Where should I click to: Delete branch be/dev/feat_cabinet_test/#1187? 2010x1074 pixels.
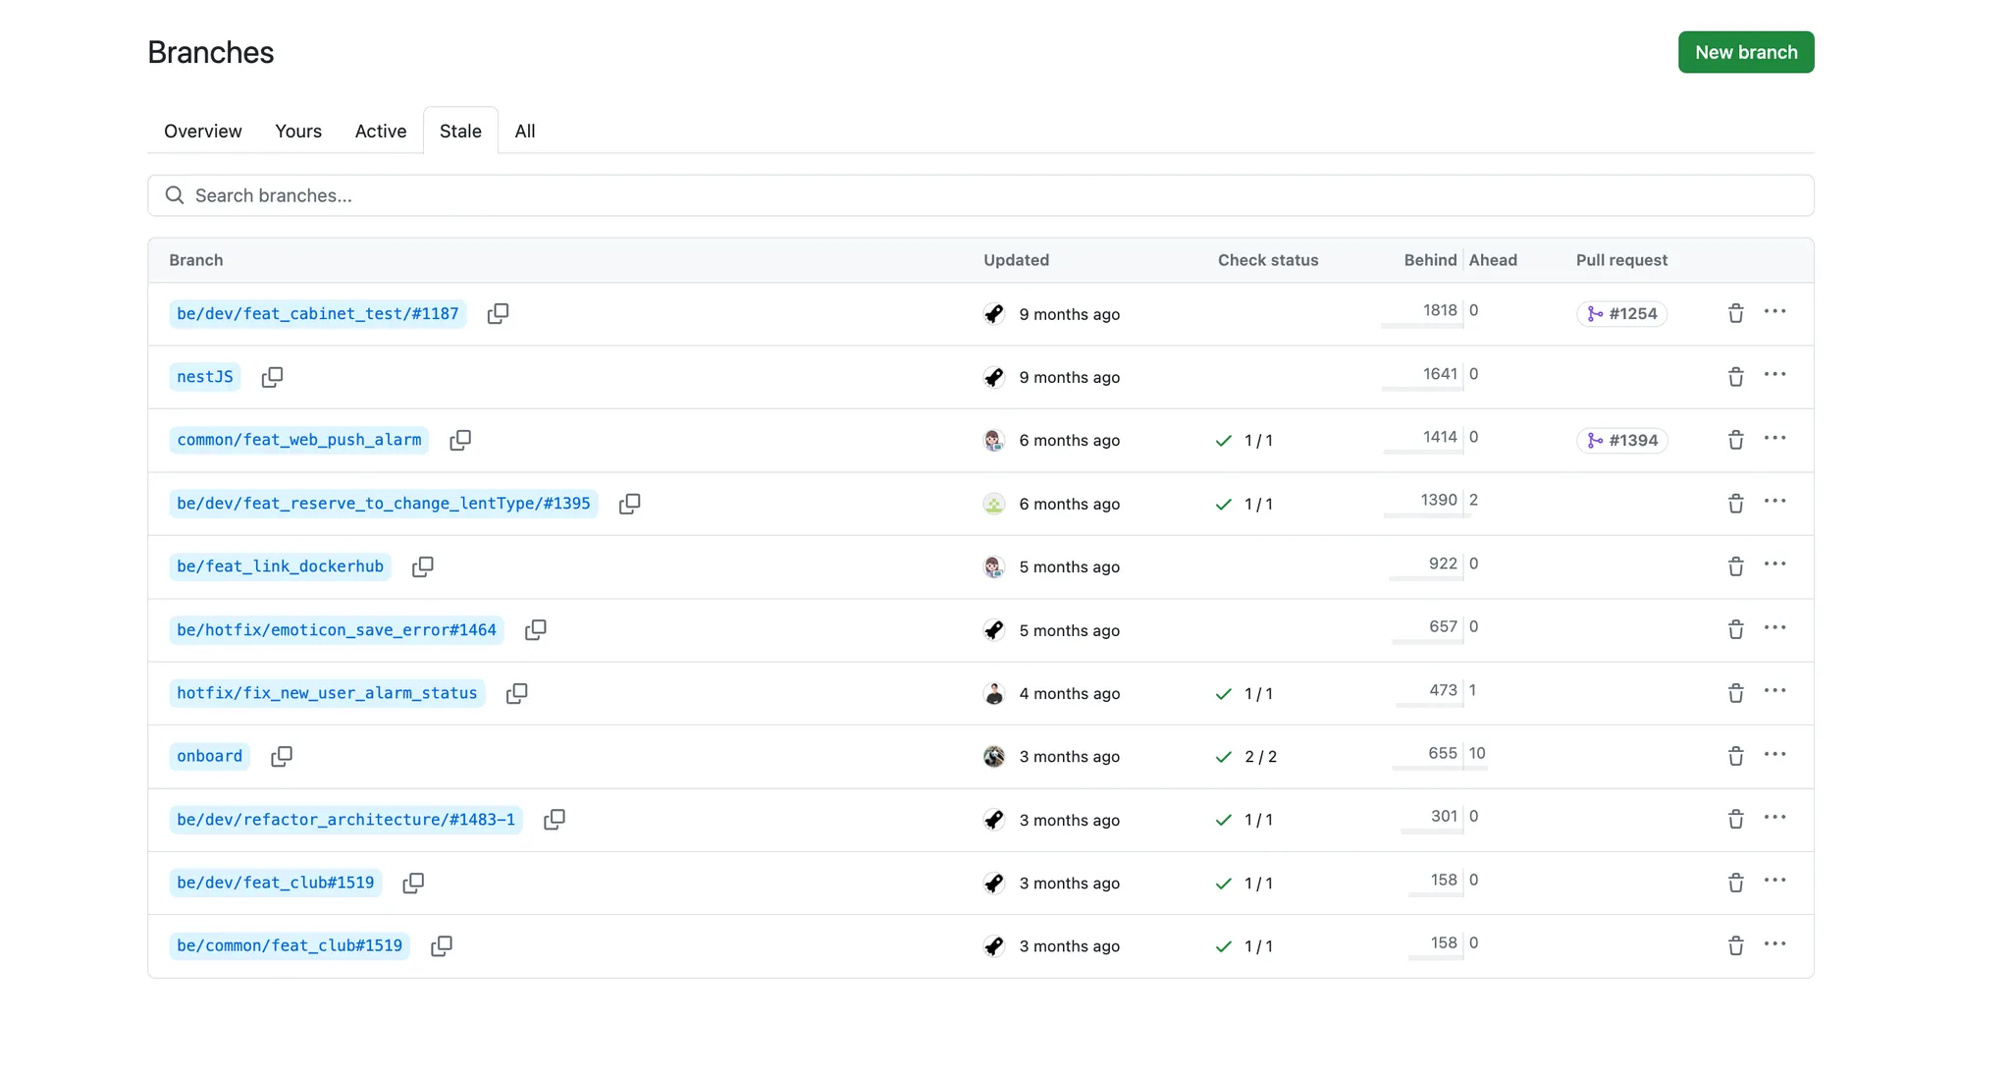pos(1735,313)
